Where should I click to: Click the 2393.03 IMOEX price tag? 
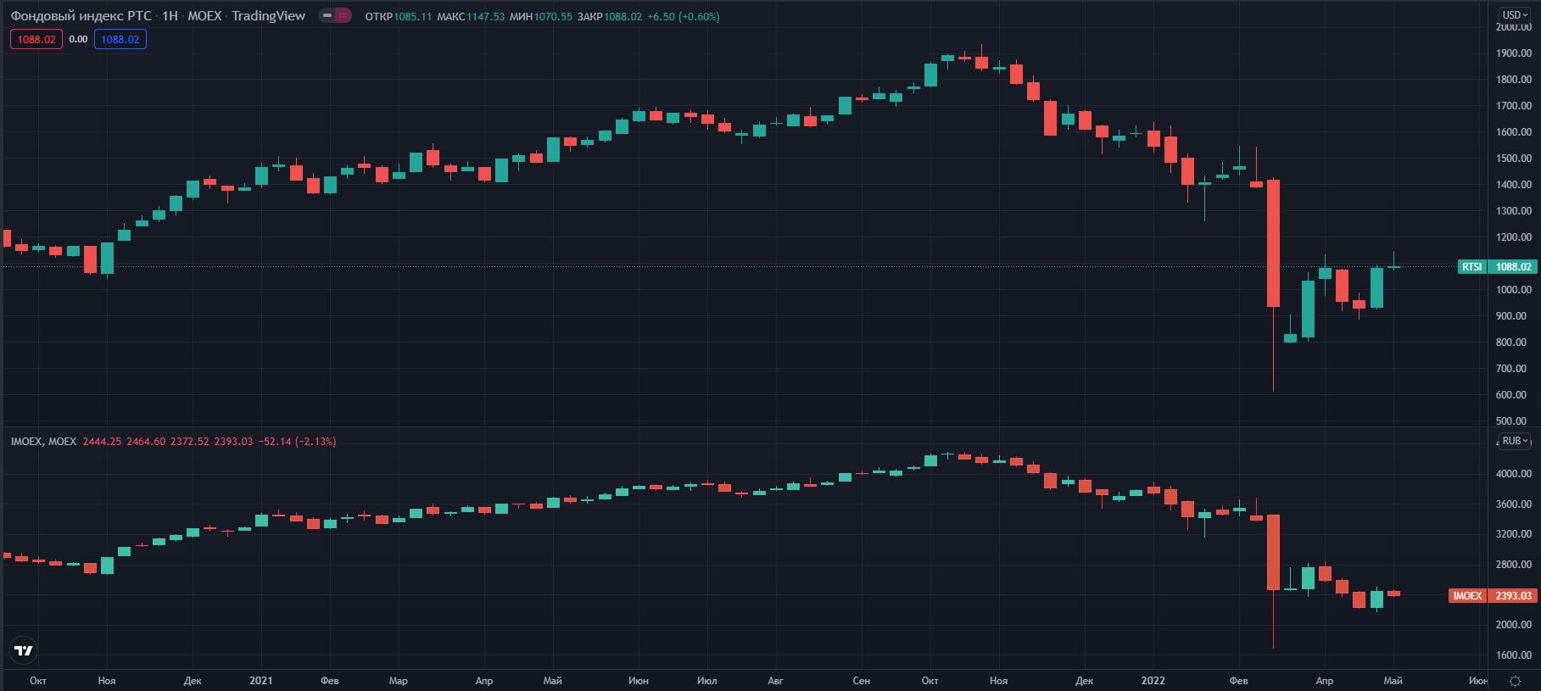tap(1513, 595)
